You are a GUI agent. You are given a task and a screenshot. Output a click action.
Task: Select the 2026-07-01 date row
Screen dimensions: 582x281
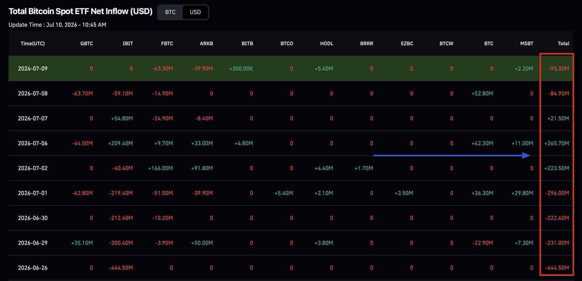click(x=291, y=193)
